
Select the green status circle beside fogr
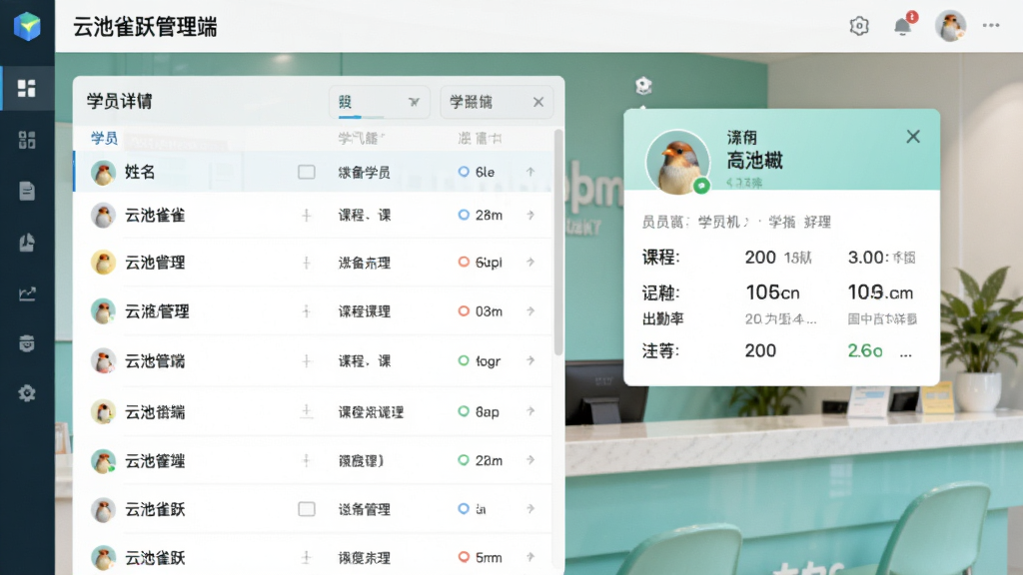(x=464, y=360)
